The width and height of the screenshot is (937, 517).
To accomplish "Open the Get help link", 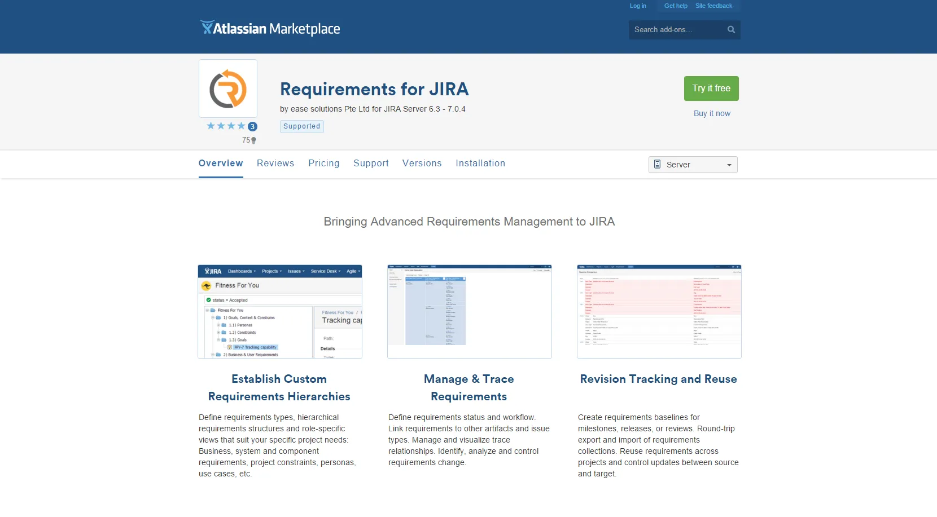I will point(676,6).
